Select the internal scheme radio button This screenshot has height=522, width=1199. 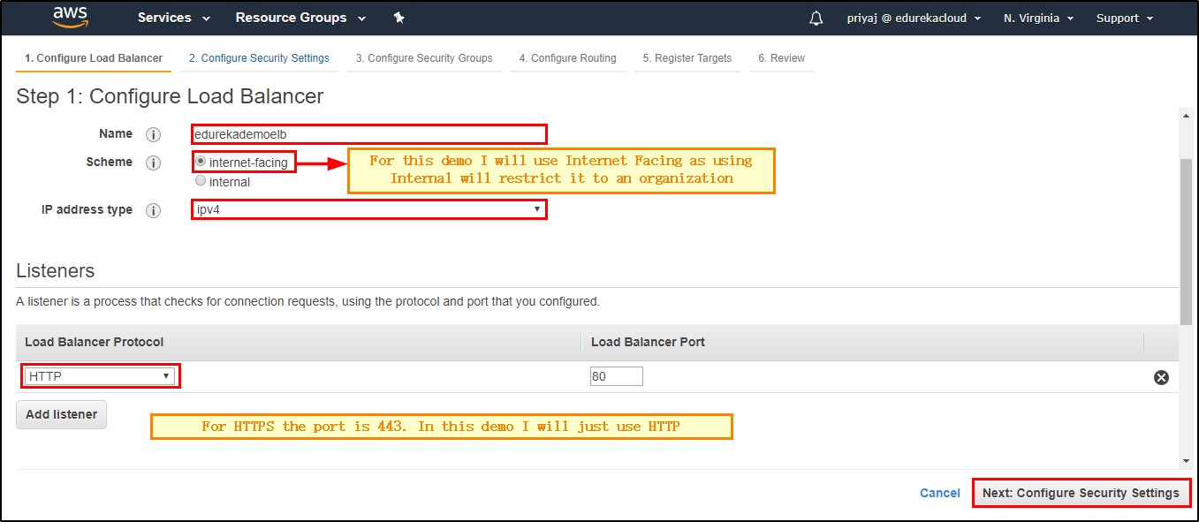pos(201,181)
